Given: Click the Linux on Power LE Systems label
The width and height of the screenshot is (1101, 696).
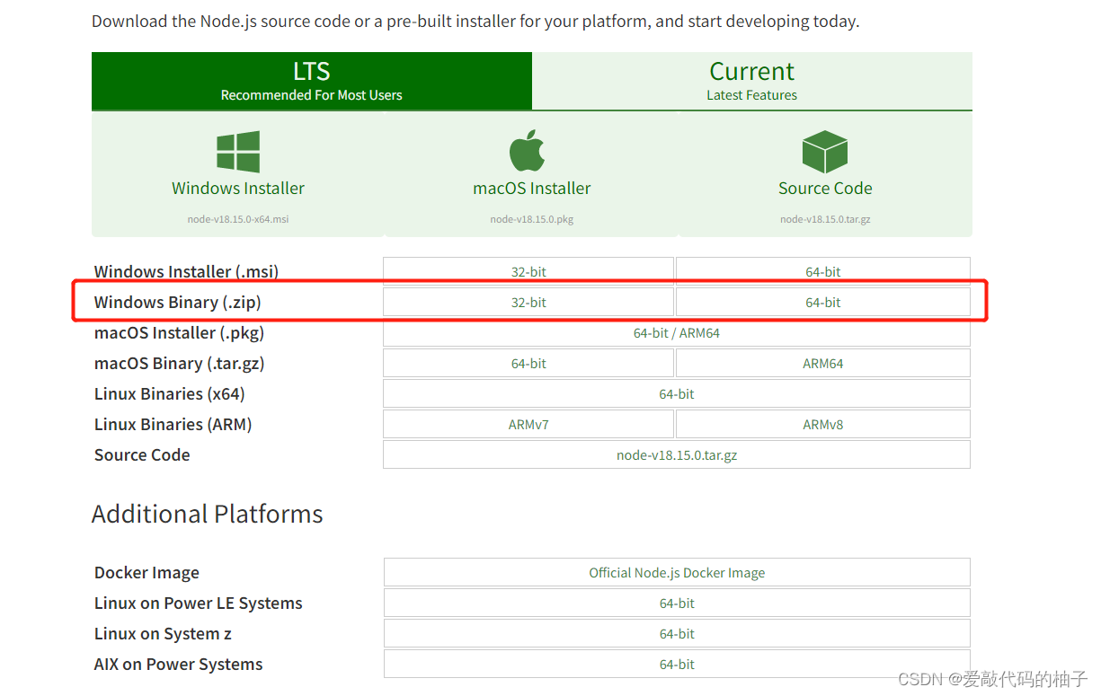Looking at the screenshot, I should 198,603.
